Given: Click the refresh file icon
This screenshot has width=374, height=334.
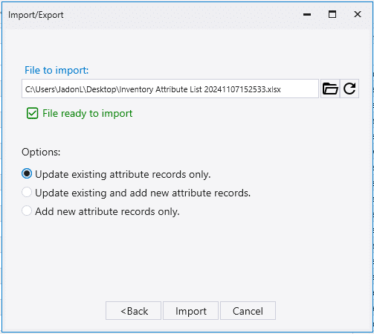Looking at the screenshot, I should point(349,89).
